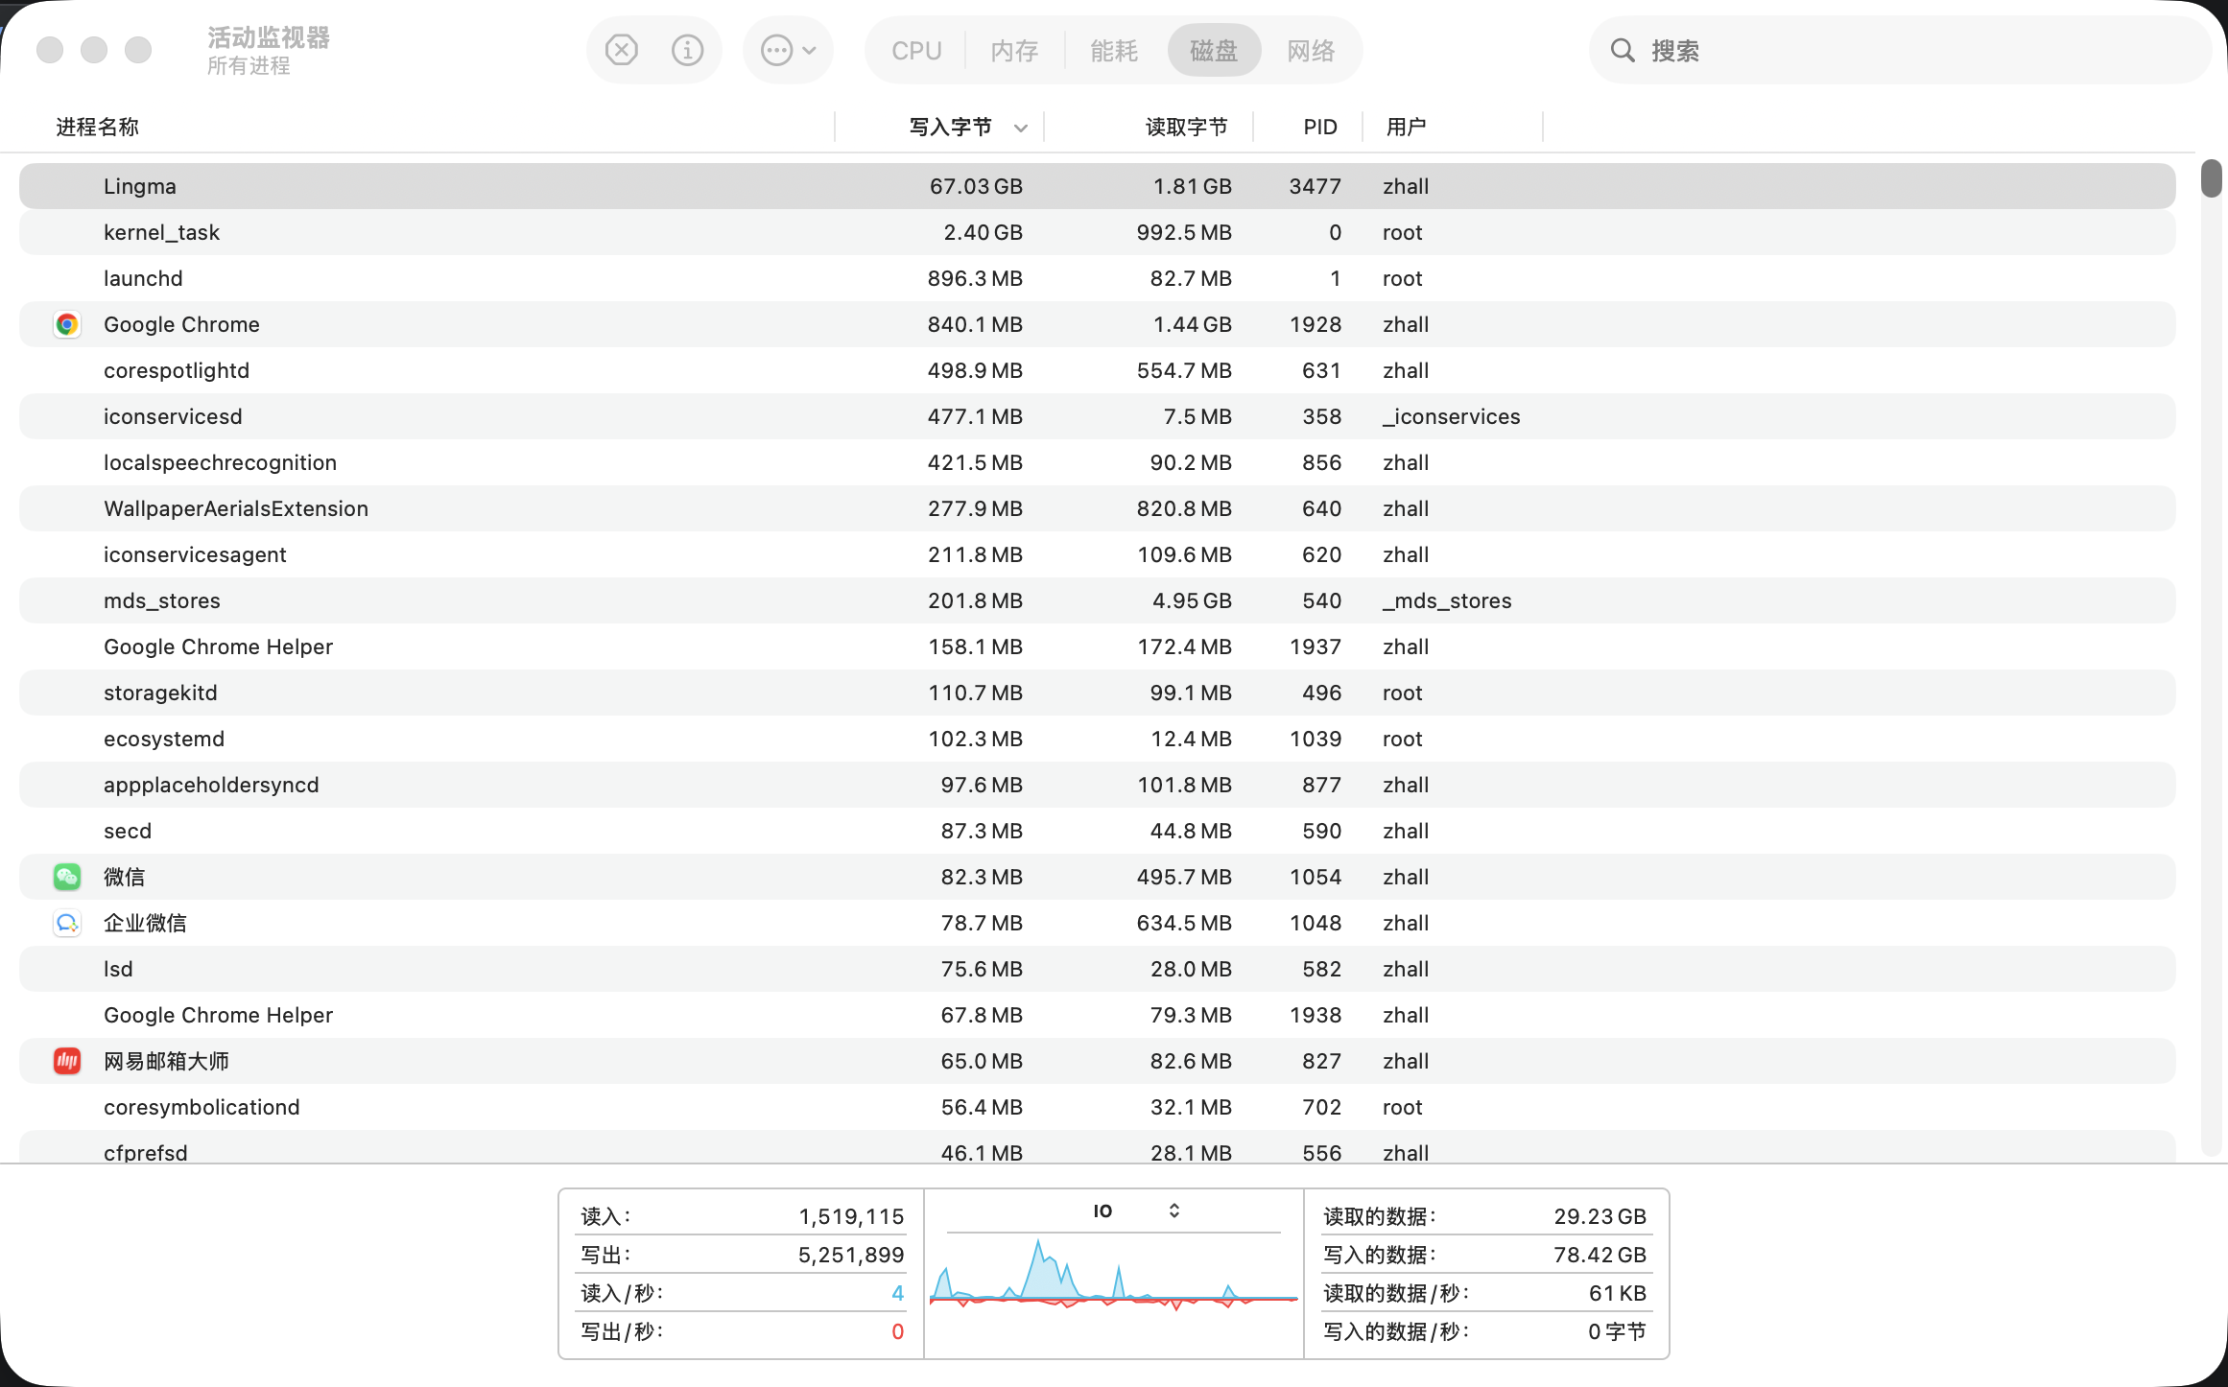Click the WeChat (微信) green icon

pos(66,877)
